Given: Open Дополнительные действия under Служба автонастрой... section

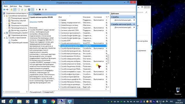Looking at the screenshot, I should (x=123, y=27).
